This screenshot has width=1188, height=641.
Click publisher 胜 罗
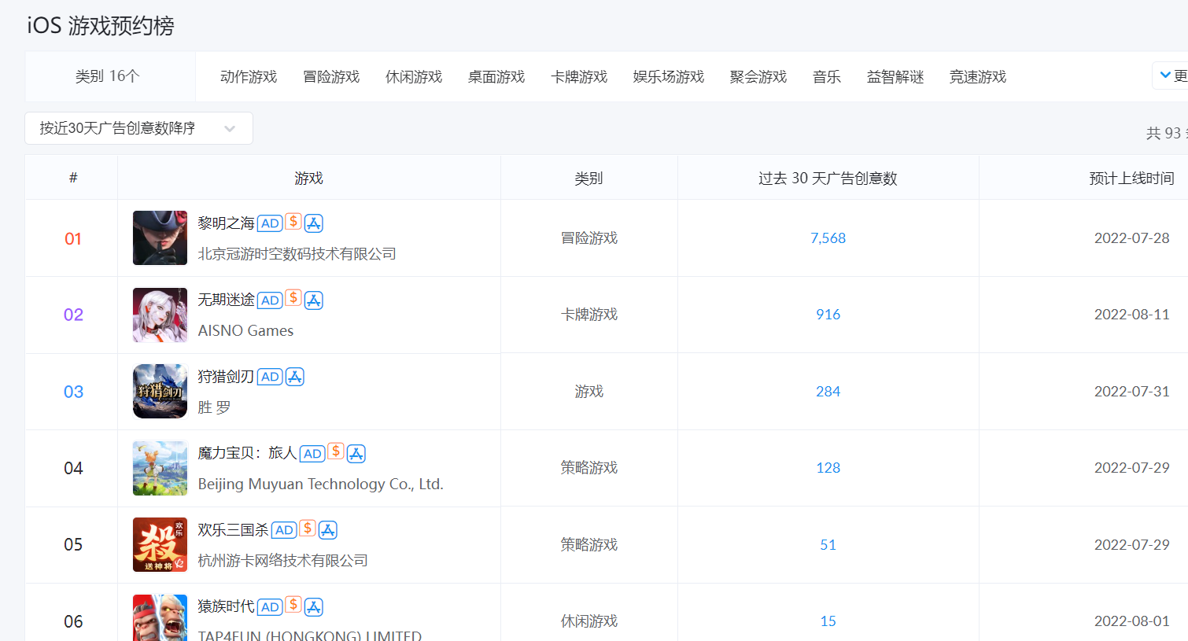point(214,407)
